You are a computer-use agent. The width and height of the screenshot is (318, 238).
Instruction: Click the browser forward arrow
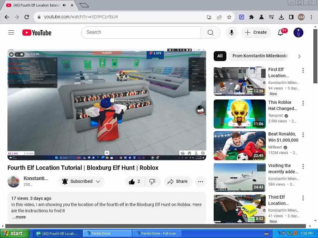[x=17, y=17]
